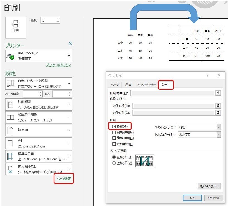Click the 縦方向 portrait orientation icon
228x206 pixels.
coord(11,130)
